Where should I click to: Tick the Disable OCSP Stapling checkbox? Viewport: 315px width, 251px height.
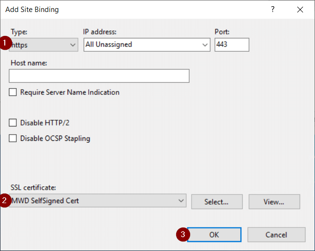(13, 139)
